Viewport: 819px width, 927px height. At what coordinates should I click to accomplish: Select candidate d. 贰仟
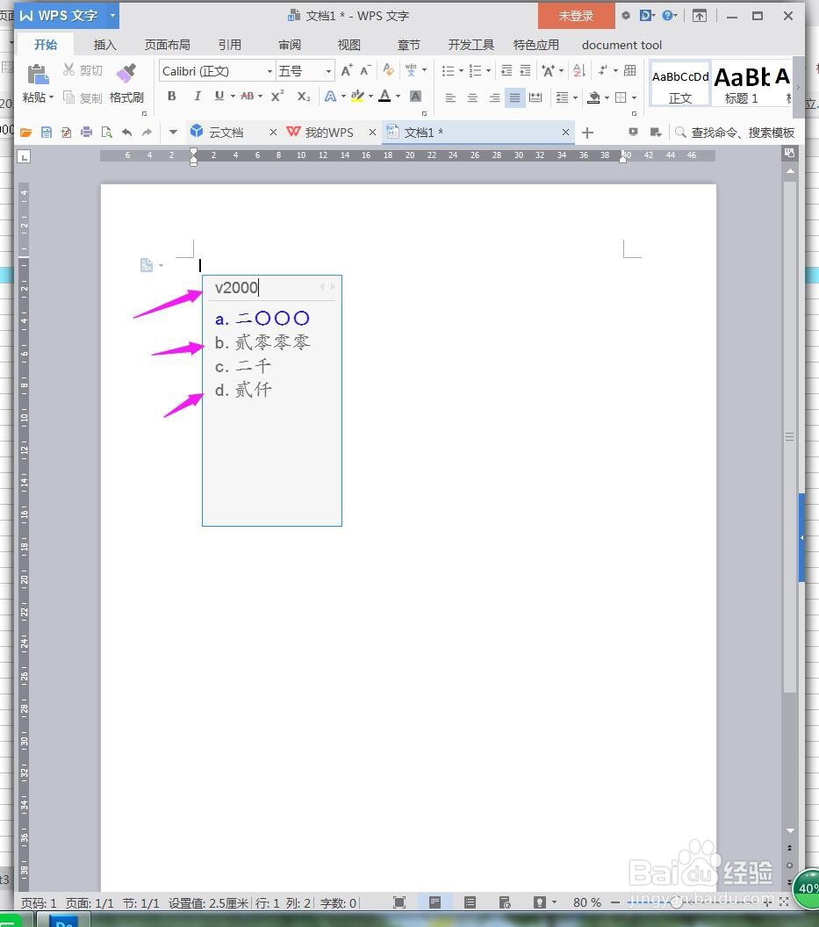tap(243, 390)
